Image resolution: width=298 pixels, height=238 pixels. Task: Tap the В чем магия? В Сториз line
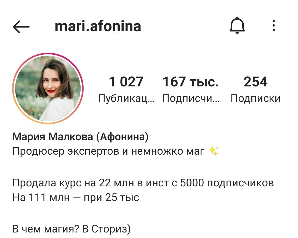[71, 229]
